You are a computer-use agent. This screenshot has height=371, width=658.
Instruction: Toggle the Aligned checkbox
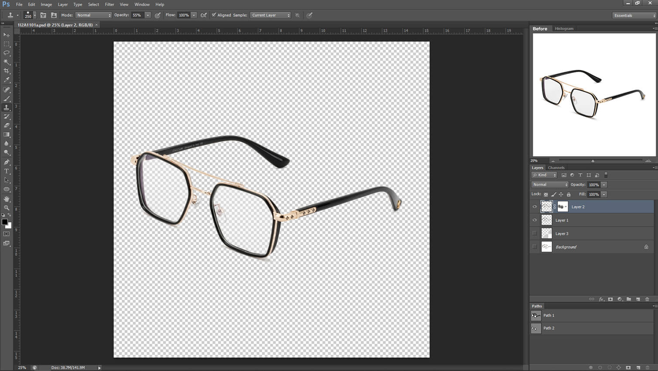coord(214,15)
